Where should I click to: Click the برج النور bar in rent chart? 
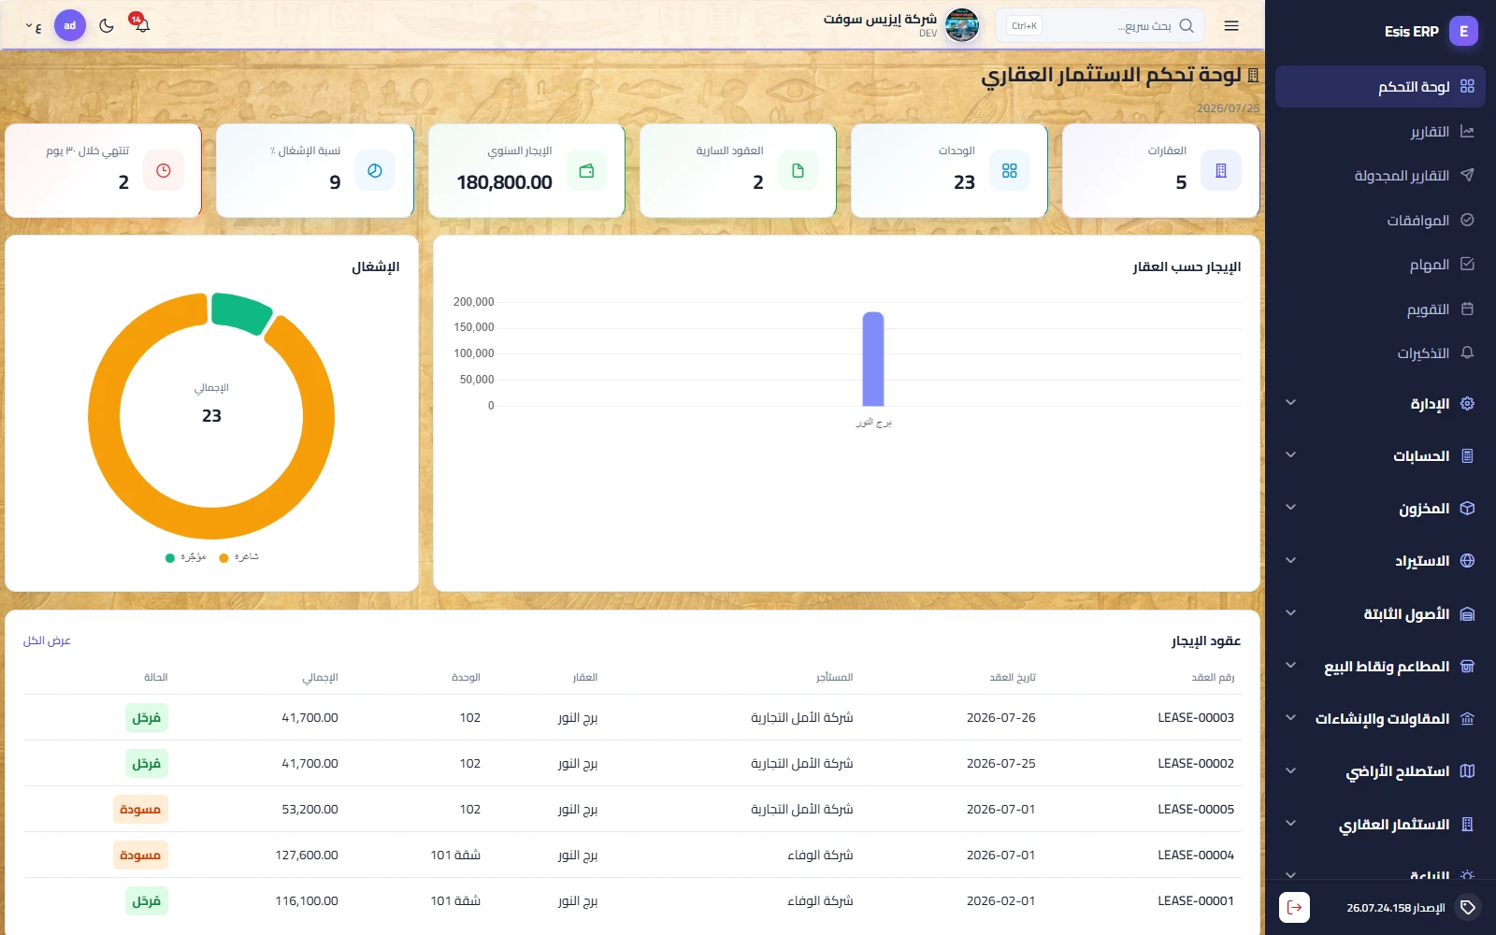pos(873,359)
